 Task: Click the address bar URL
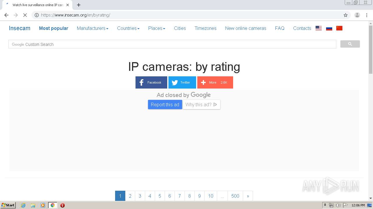click(75, 15)
